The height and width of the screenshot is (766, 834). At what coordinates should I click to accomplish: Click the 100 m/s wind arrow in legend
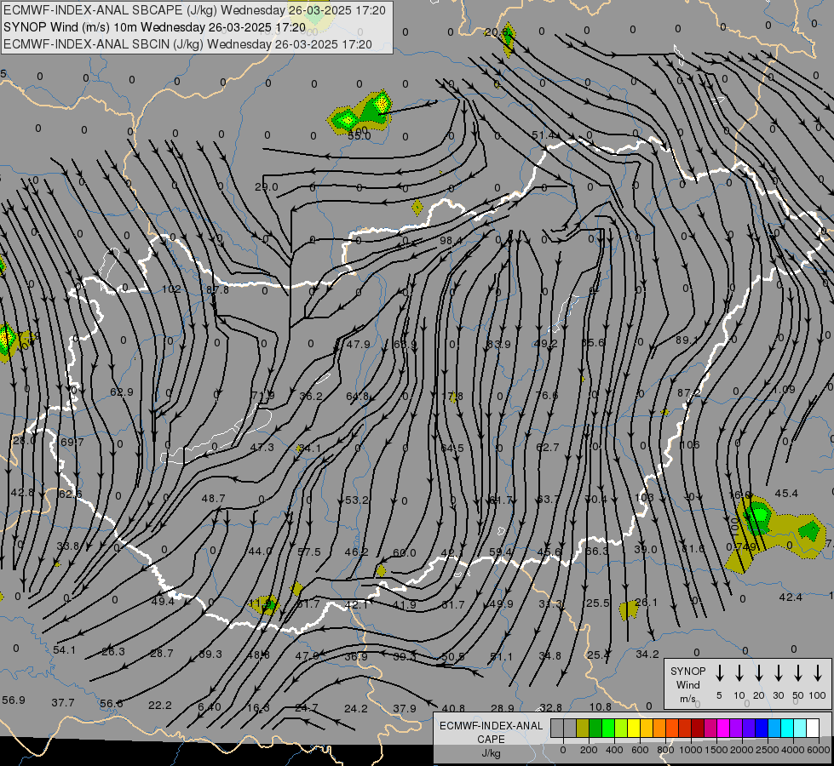[x=818, y=673]
